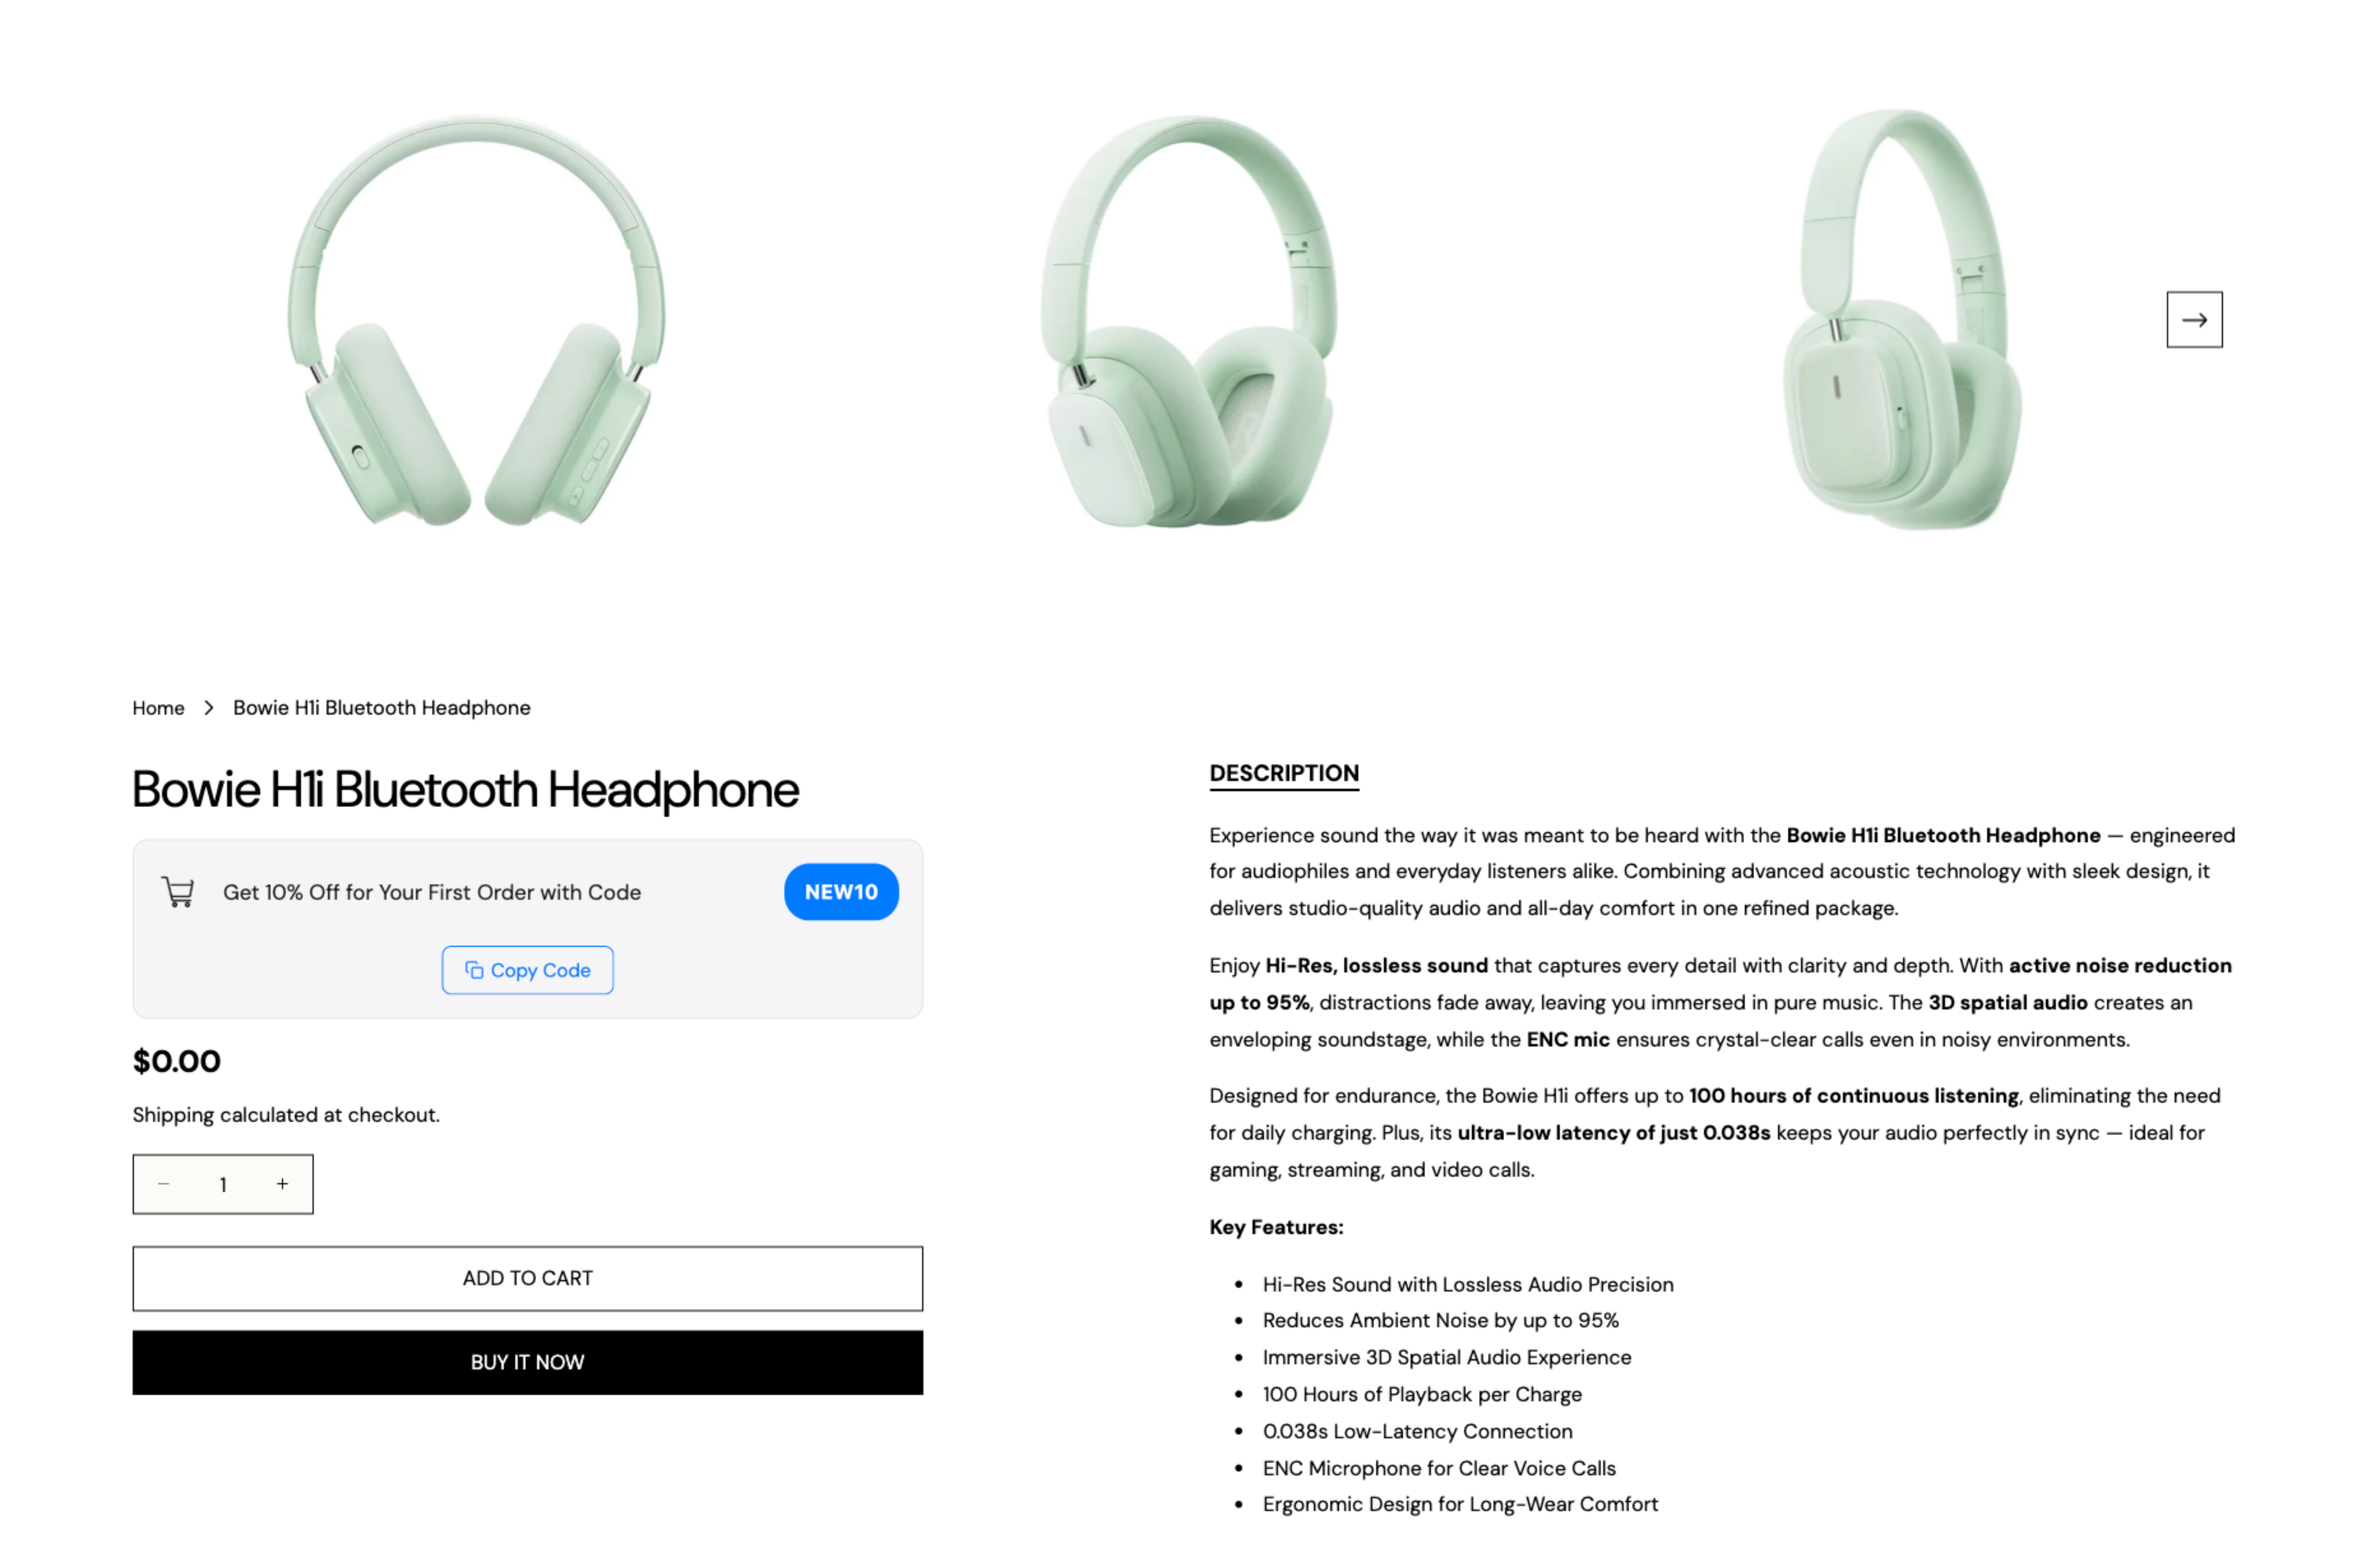
Task: Click the quantity input showing 1
Action: pyautogui.click(x=223, y=1184)
